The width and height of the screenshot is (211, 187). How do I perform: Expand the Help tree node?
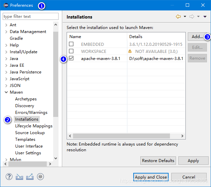(6, 45)
